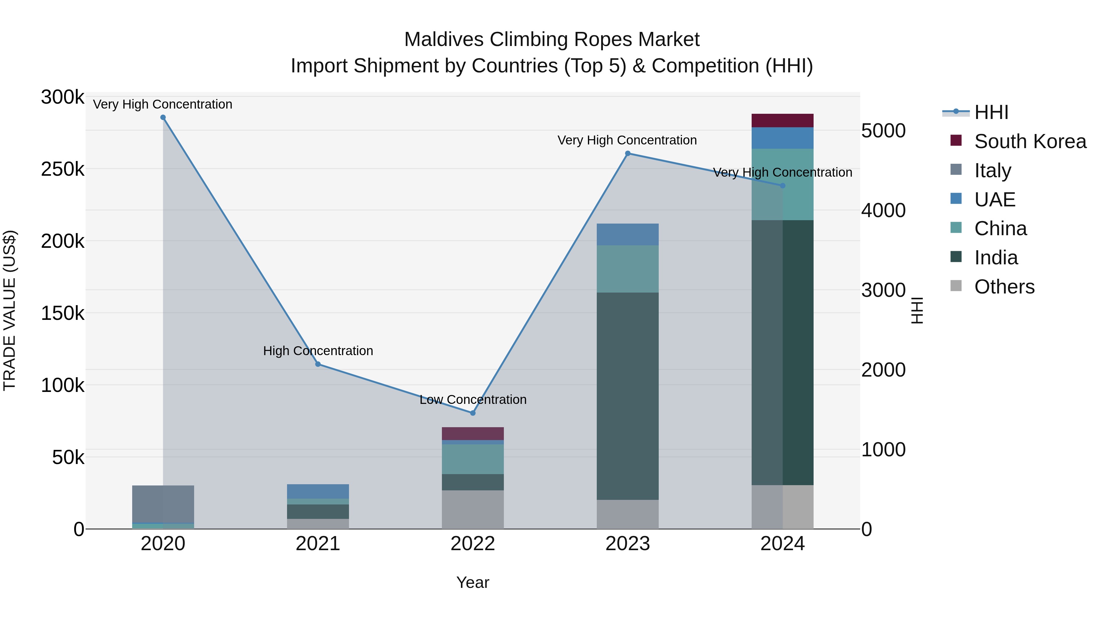
Task: Click the 2023 China bar segment
Action: coord(628,269)
